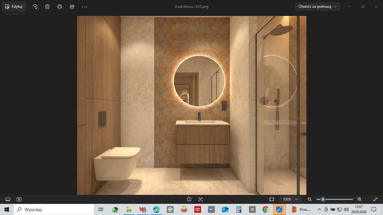This screenshot has height=215, width=383.
Task: Open the red book-style app in taskbar
Action: (x=198, y=209)
